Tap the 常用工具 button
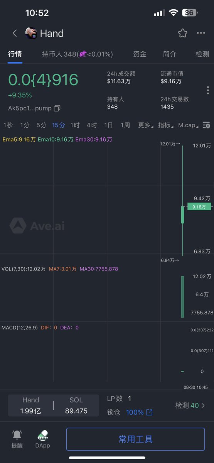 coord(135,439)
